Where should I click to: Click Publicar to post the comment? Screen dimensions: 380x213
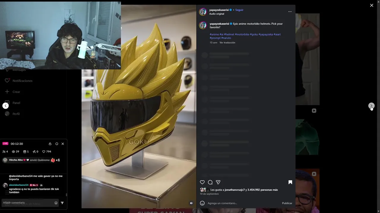pyautogui.click(x=287, y=203)
